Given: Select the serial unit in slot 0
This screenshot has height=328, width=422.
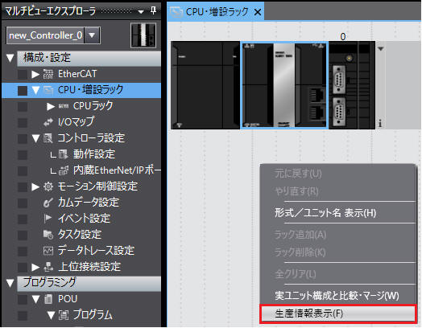Looking at the screenshot, I should [x=352, y=85].
